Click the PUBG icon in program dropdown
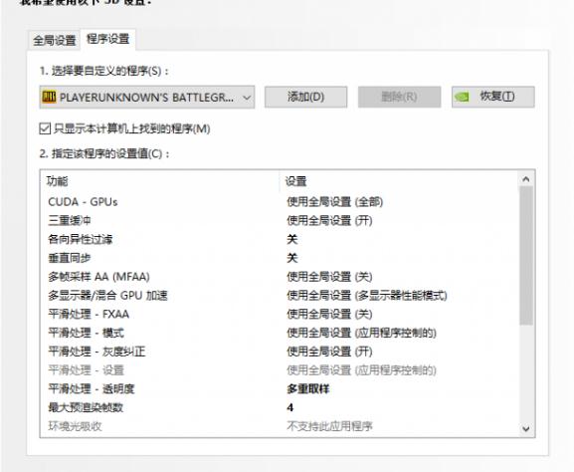574x472 pixels. (49, 98)
